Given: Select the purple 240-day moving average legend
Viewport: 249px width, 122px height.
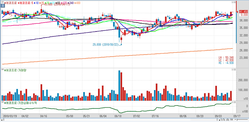Looking at the screenshot, I should coord(70,3).
